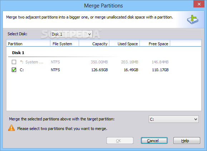The width and height of the screenshot is (207, 151).
Task: Select the Disk 1 group heading
Action: pos(18,53)
